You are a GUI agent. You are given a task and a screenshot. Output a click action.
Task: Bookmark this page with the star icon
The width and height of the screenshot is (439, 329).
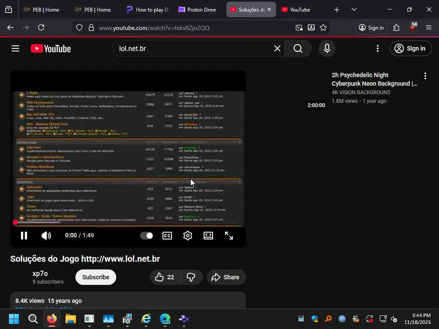(x=323, y=27)
